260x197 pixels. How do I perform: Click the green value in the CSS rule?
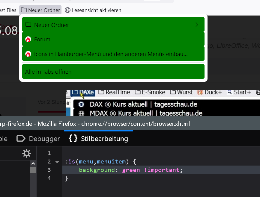pyautogui.click(x=131, y=170)
